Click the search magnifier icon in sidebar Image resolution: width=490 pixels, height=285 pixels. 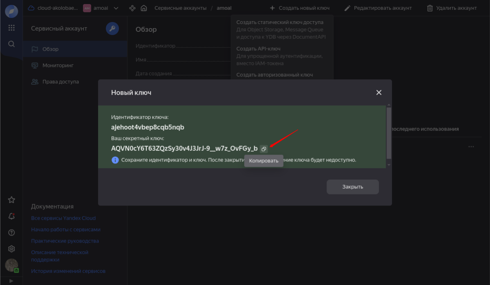11,44
